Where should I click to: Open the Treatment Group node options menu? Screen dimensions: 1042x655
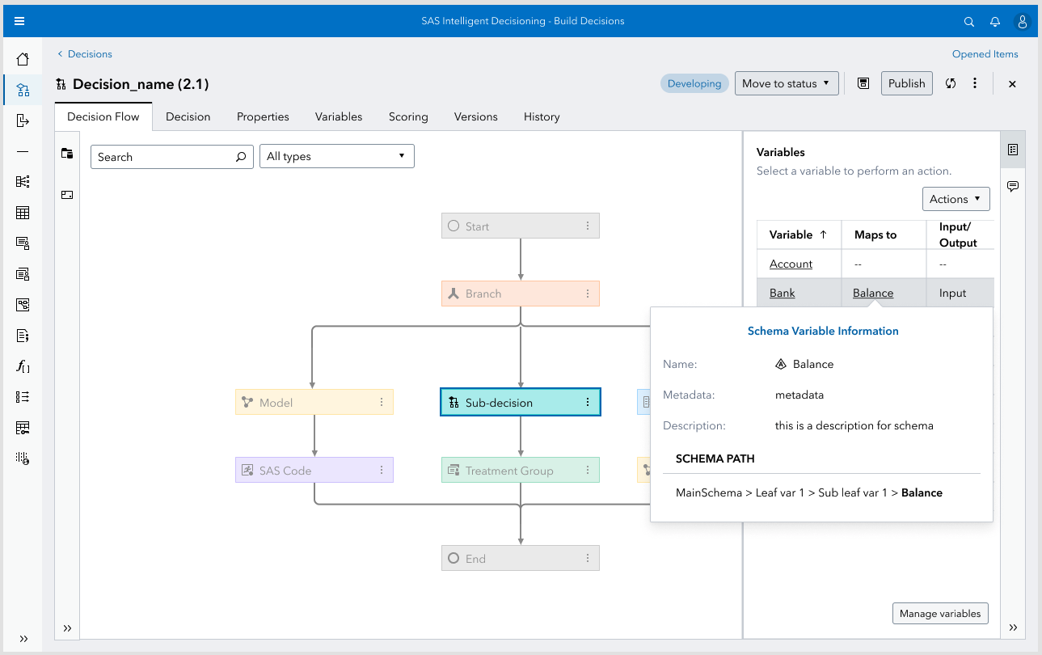click(x=588, y=471)
